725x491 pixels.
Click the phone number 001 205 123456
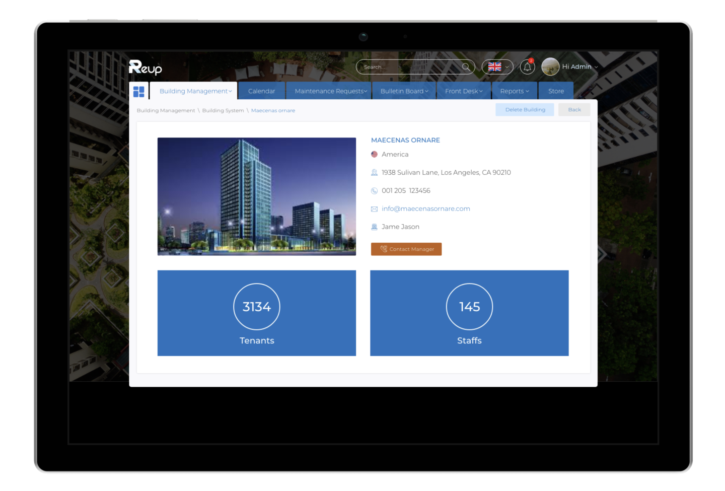[x=406, y=191]
